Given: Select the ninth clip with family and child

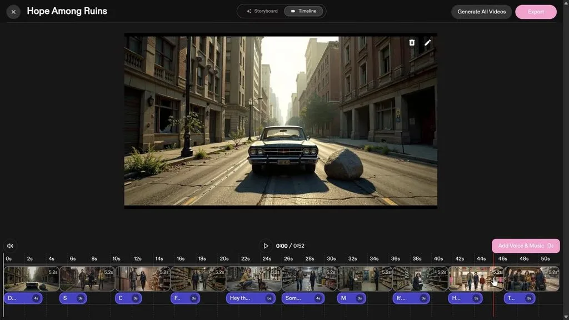Looking at the screenshot, I should click(476, 279).
